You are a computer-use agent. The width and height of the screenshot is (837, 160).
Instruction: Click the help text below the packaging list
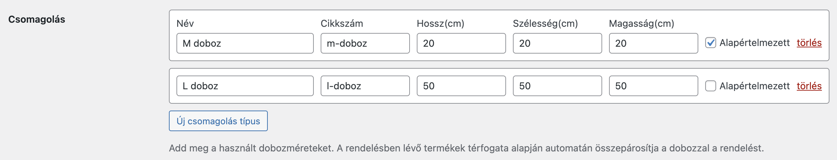point(466,148)
